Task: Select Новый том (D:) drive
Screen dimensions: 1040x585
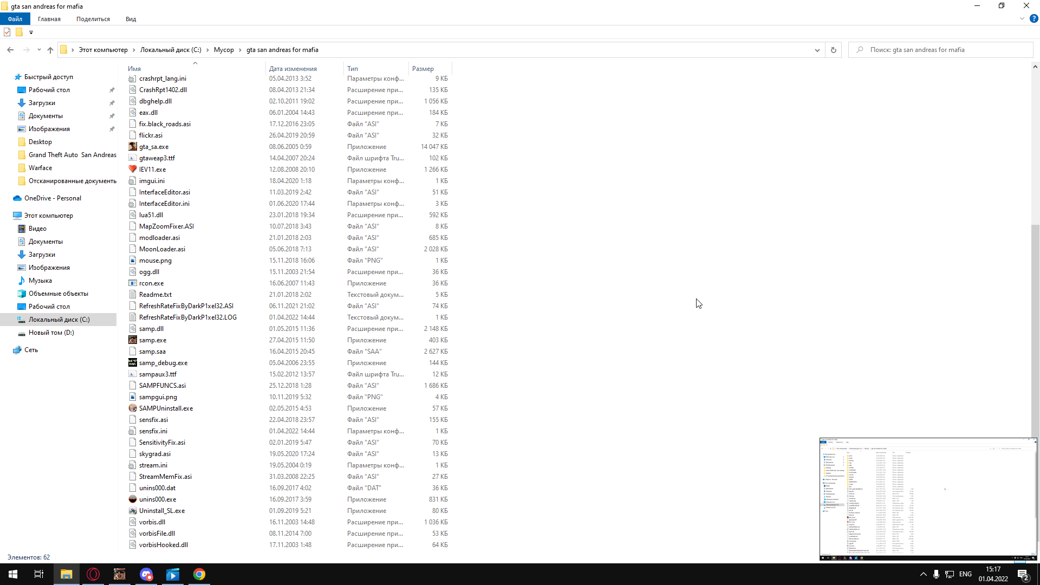Action: [51, 333]
